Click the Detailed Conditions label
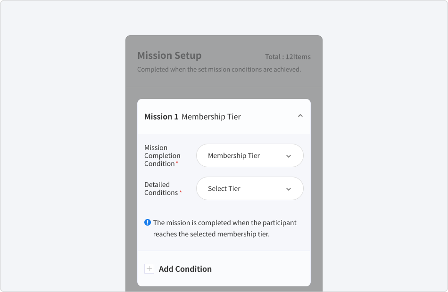 point(161,188)
